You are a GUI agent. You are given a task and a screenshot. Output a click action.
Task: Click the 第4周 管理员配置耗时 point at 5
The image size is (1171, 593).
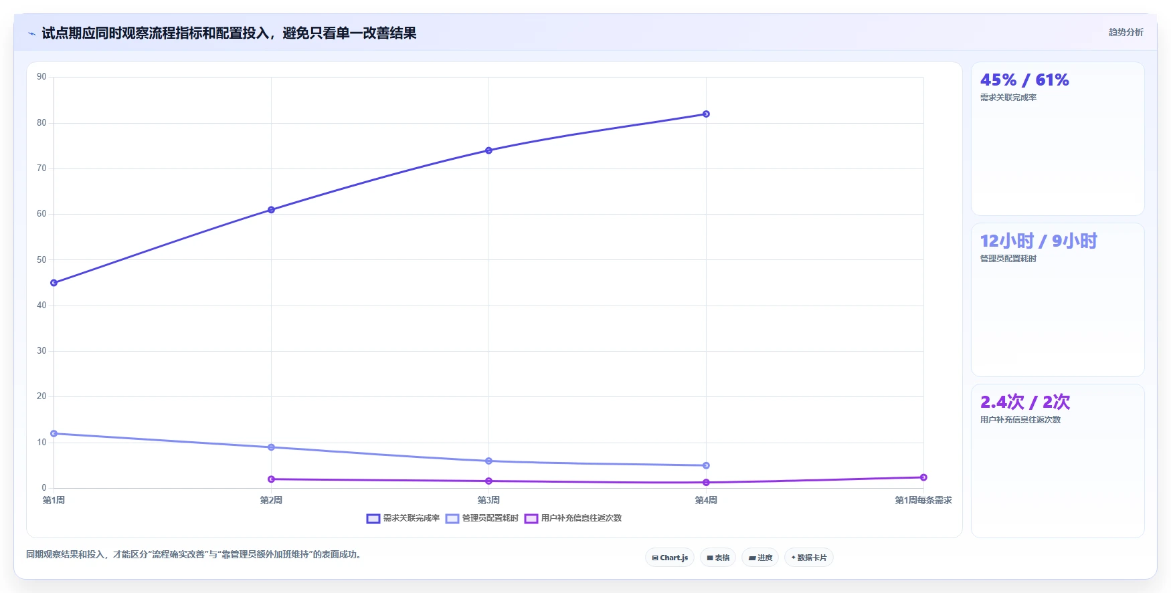coord(706,465)
